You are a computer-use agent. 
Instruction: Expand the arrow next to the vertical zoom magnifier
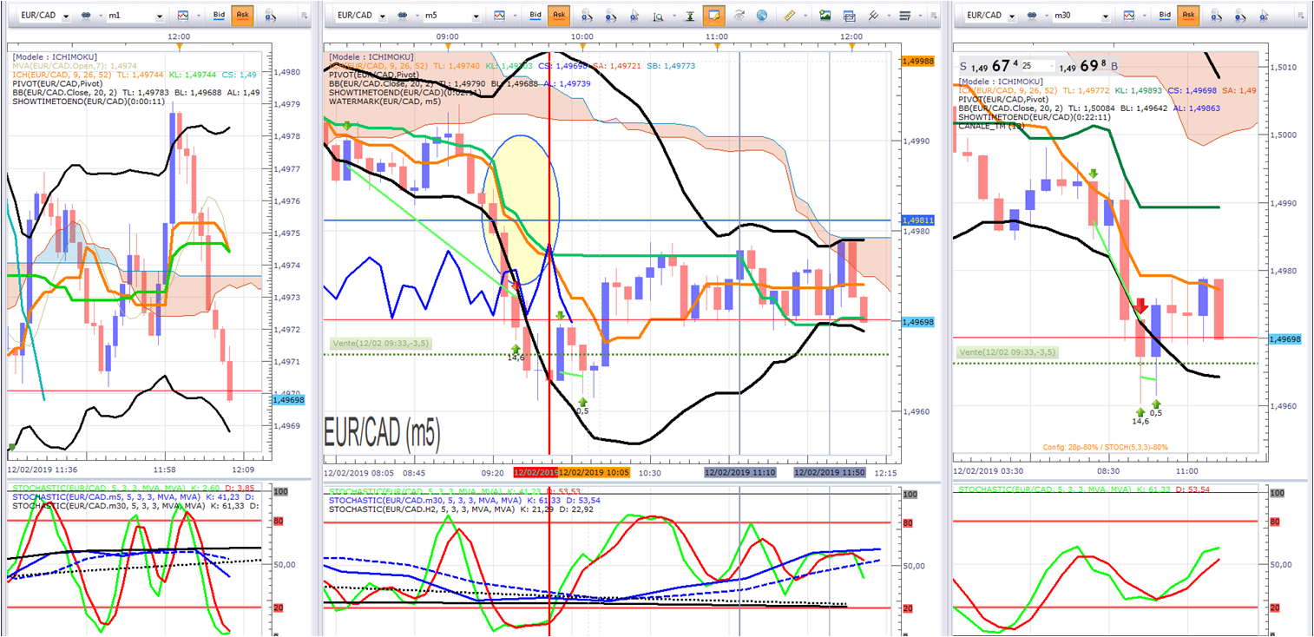[673, 16]
